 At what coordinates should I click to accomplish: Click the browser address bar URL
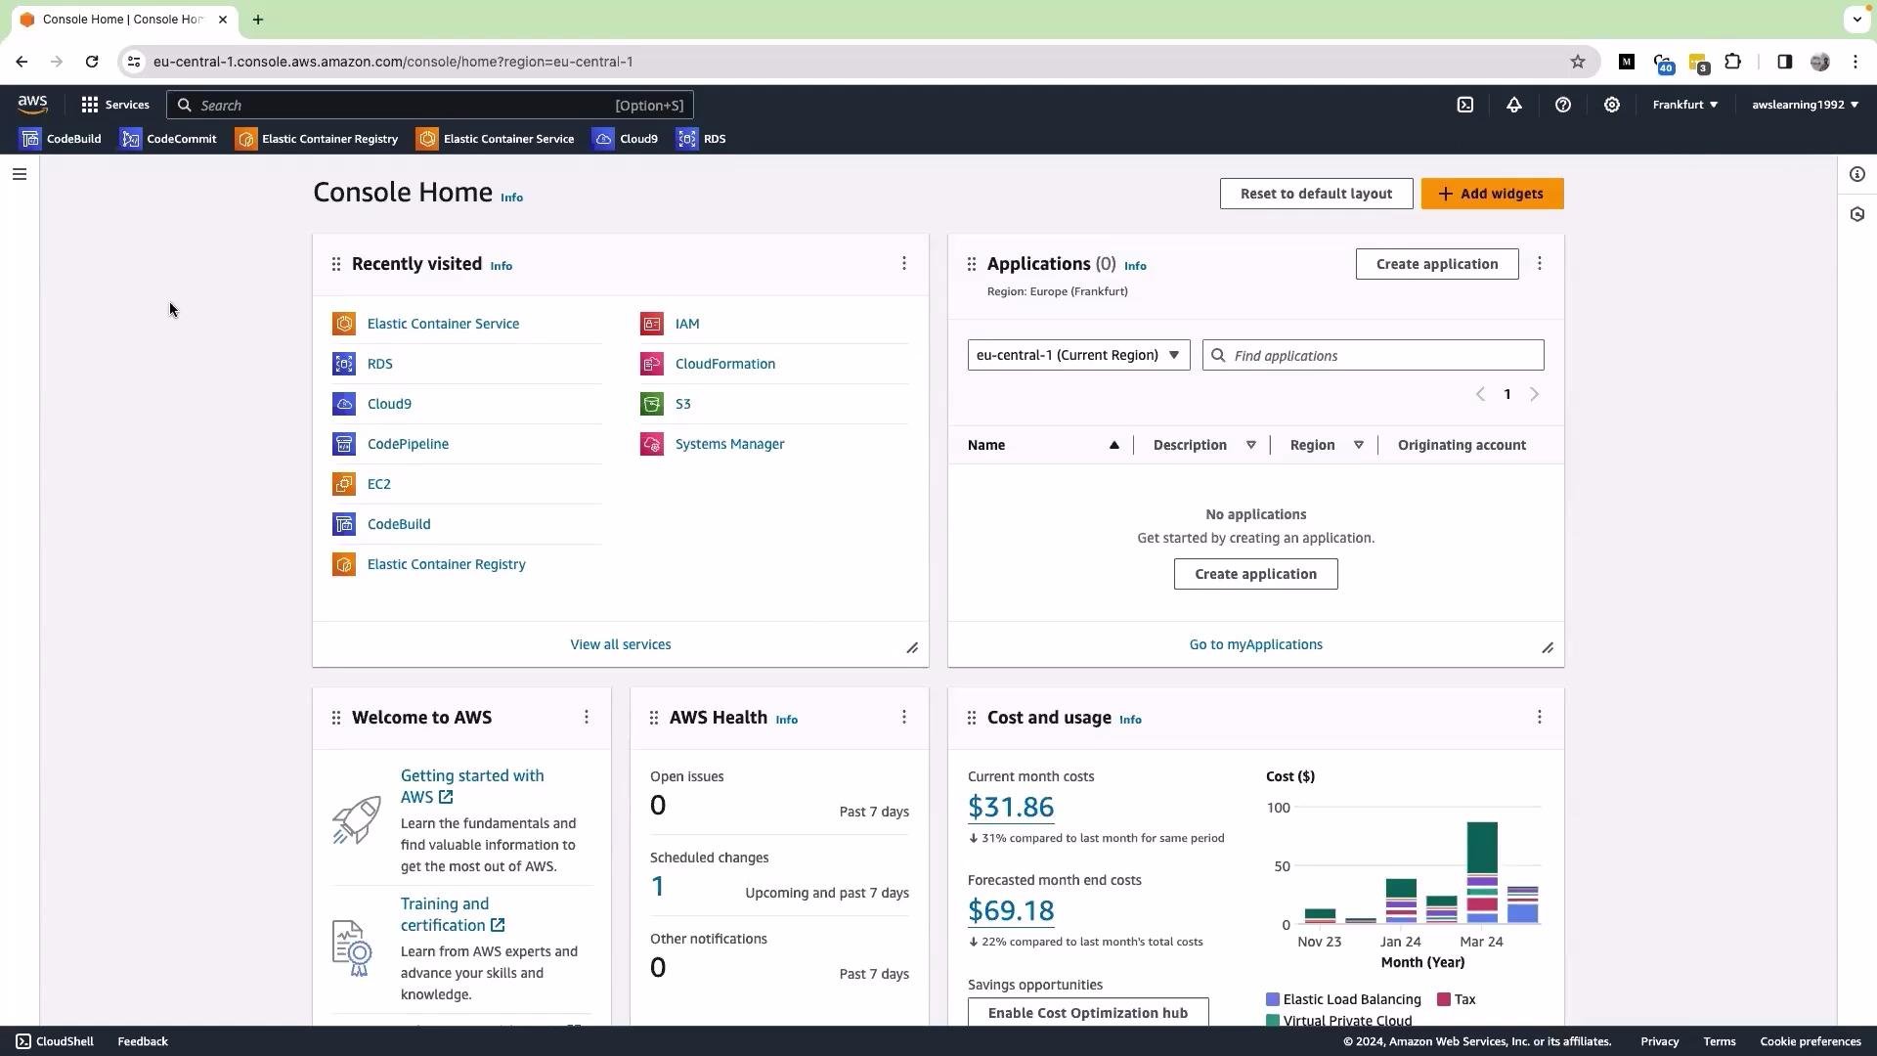pos(393,62)
